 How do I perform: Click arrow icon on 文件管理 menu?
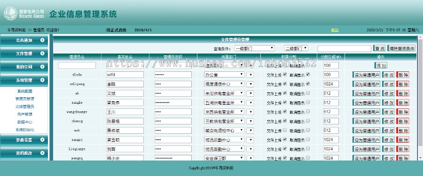click(x=42, y=54)
